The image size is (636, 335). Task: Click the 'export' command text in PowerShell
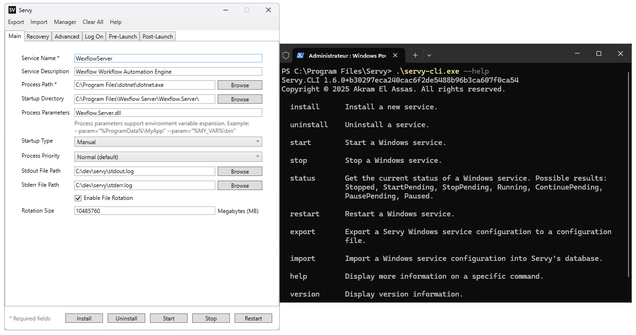(303, 232)
